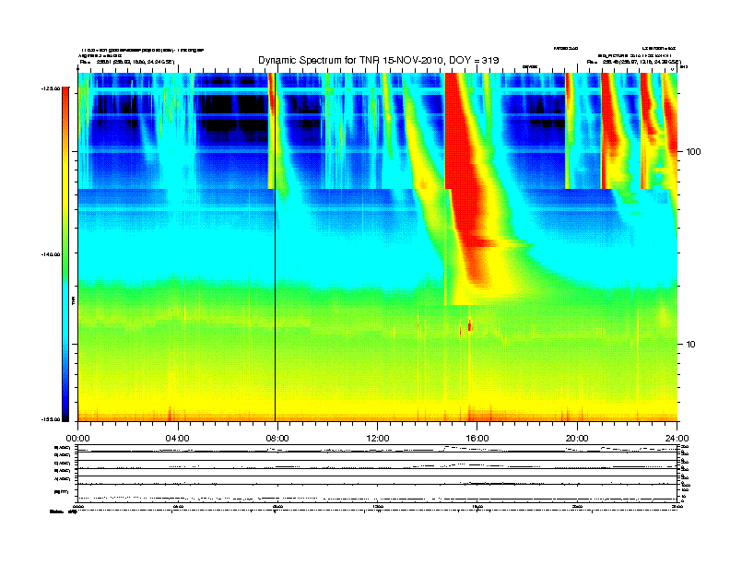Viewport: 730px width, 564px height.
Task: Click the 20:00 time axis label
Action: coord(577,439)
